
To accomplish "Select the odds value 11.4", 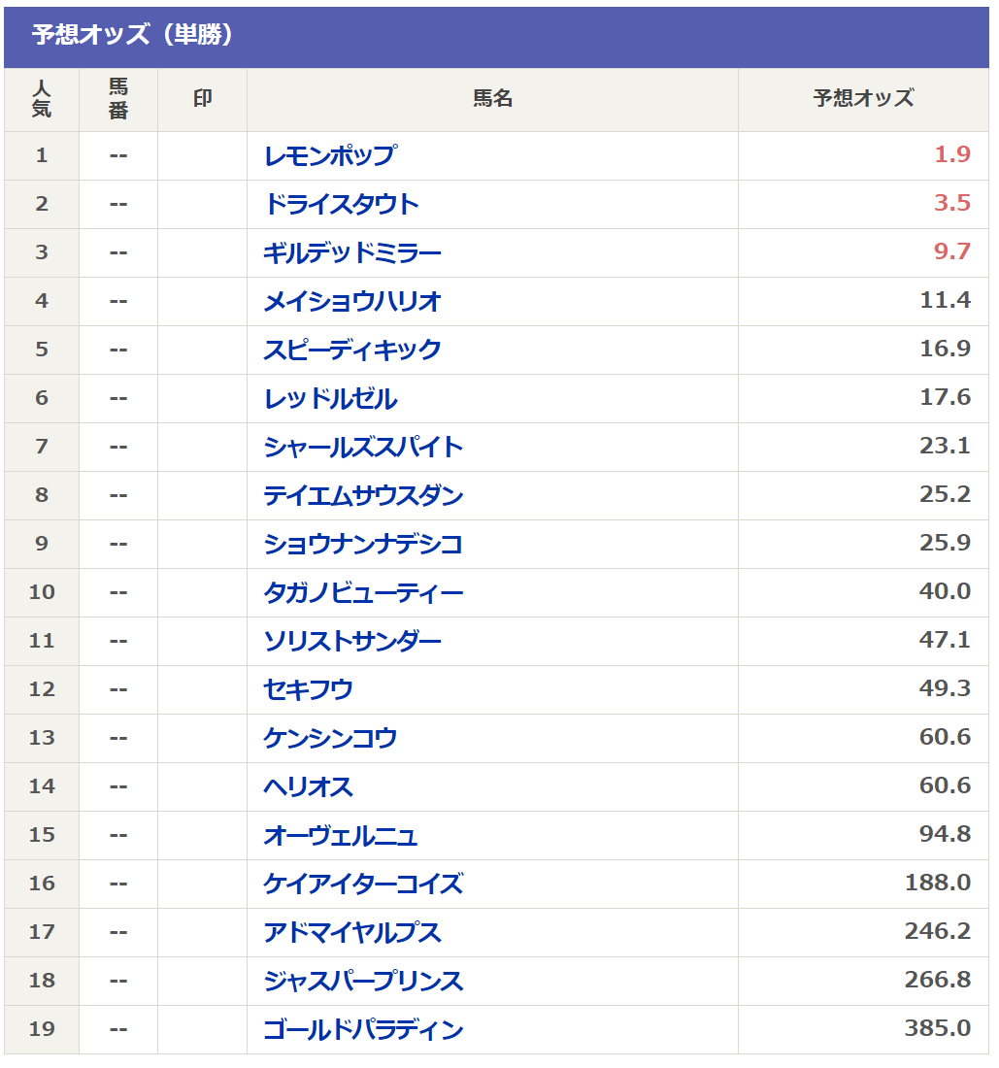I will [946, 300].
